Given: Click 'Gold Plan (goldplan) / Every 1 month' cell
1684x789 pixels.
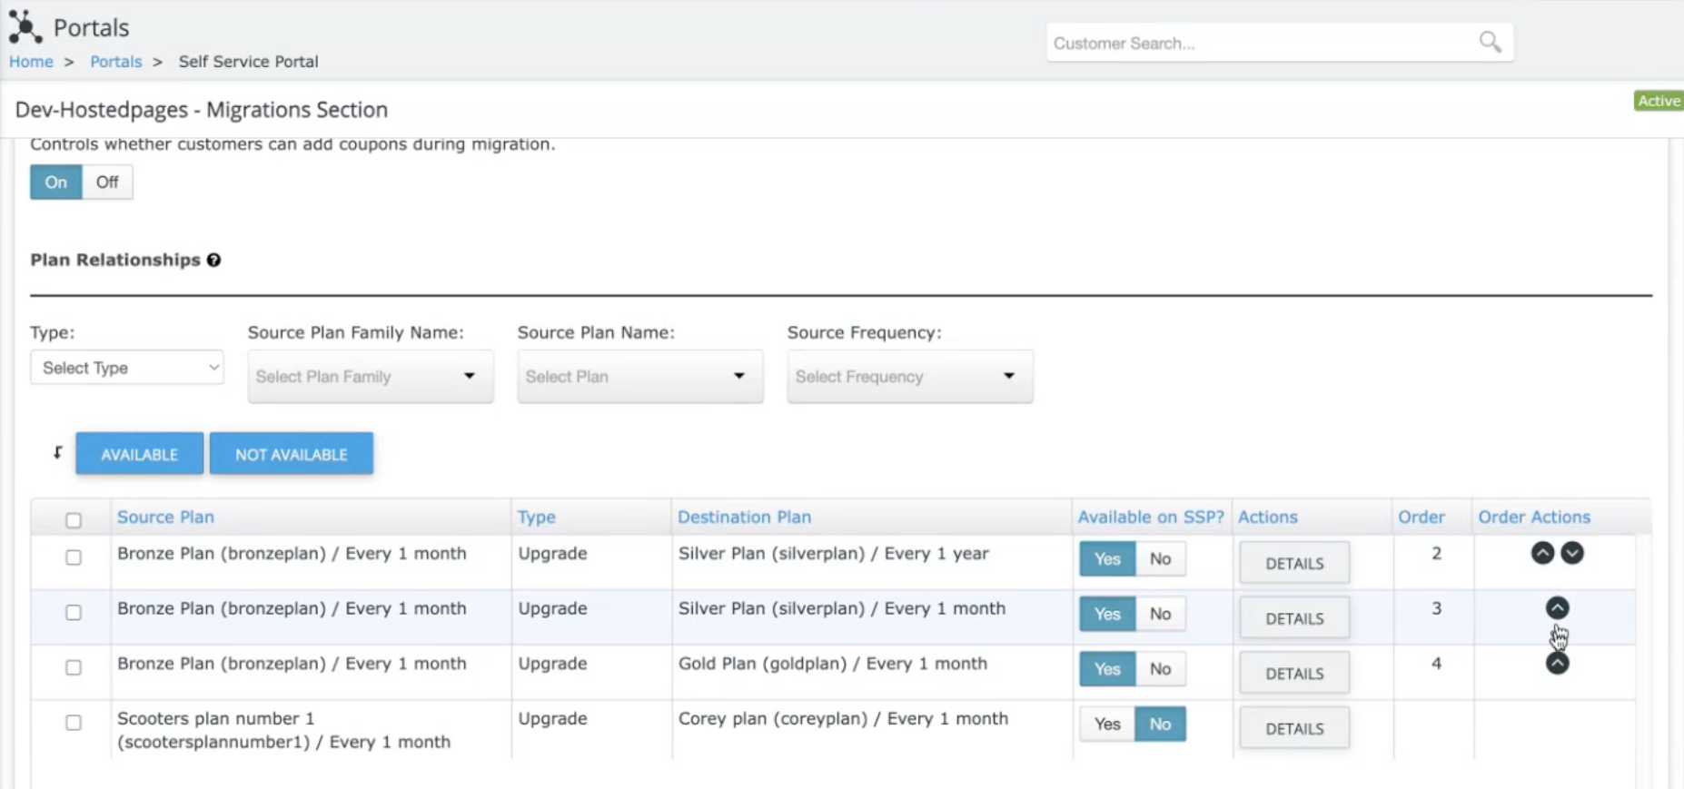Looking at the screenshot, I should point(833,664).
